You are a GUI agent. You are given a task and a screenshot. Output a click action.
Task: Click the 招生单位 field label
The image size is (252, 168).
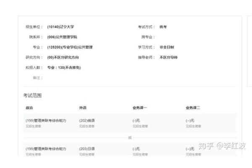pyautogui.click(x=34, y=27)
